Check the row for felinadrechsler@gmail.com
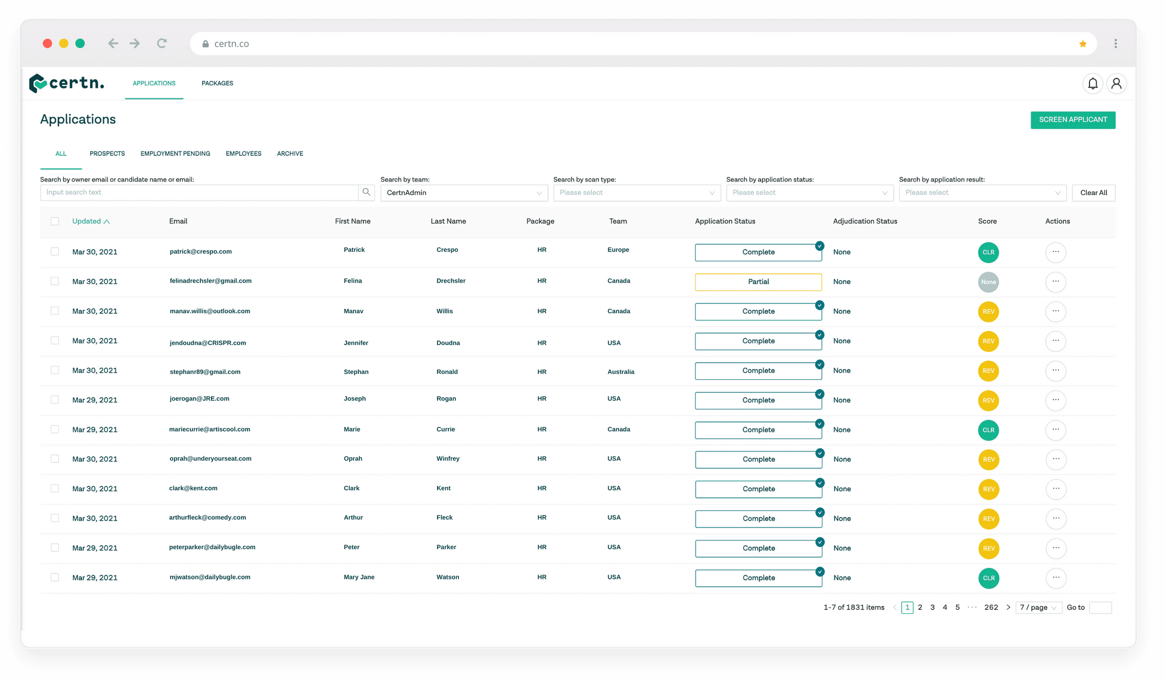This screenshot has width=1166, height=681. [55, 281]
